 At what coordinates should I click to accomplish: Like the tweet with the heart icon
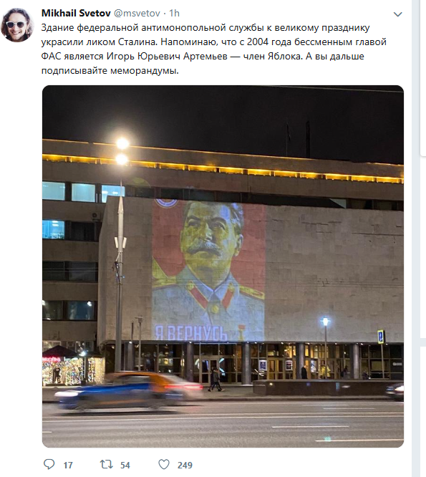164,465
